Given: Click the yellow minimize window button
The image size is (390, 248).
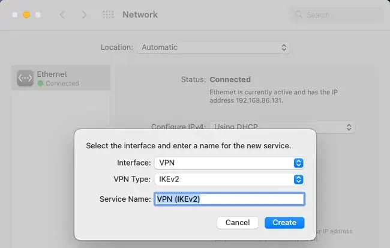Looking at the screenshot, I should [26, 14].
